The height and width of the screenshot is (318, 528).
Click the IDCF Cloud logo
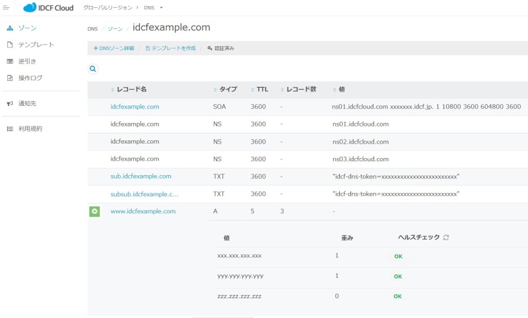pyautogui.click(x=48, y=8)
